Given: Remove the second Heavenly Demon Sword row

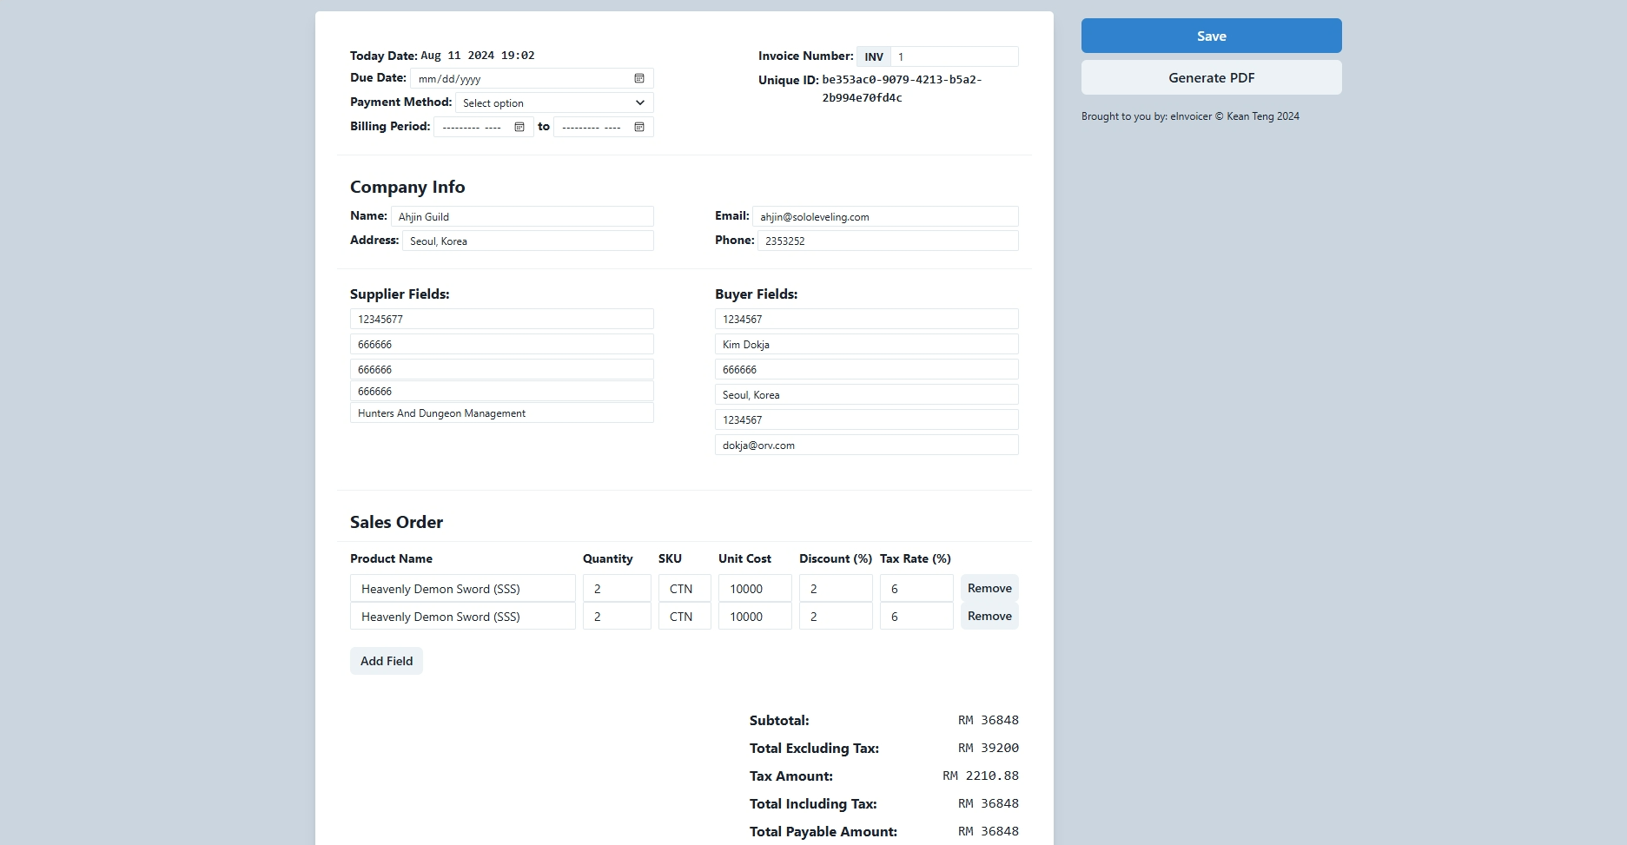Looking at the screenshot, I should [989, 616].
